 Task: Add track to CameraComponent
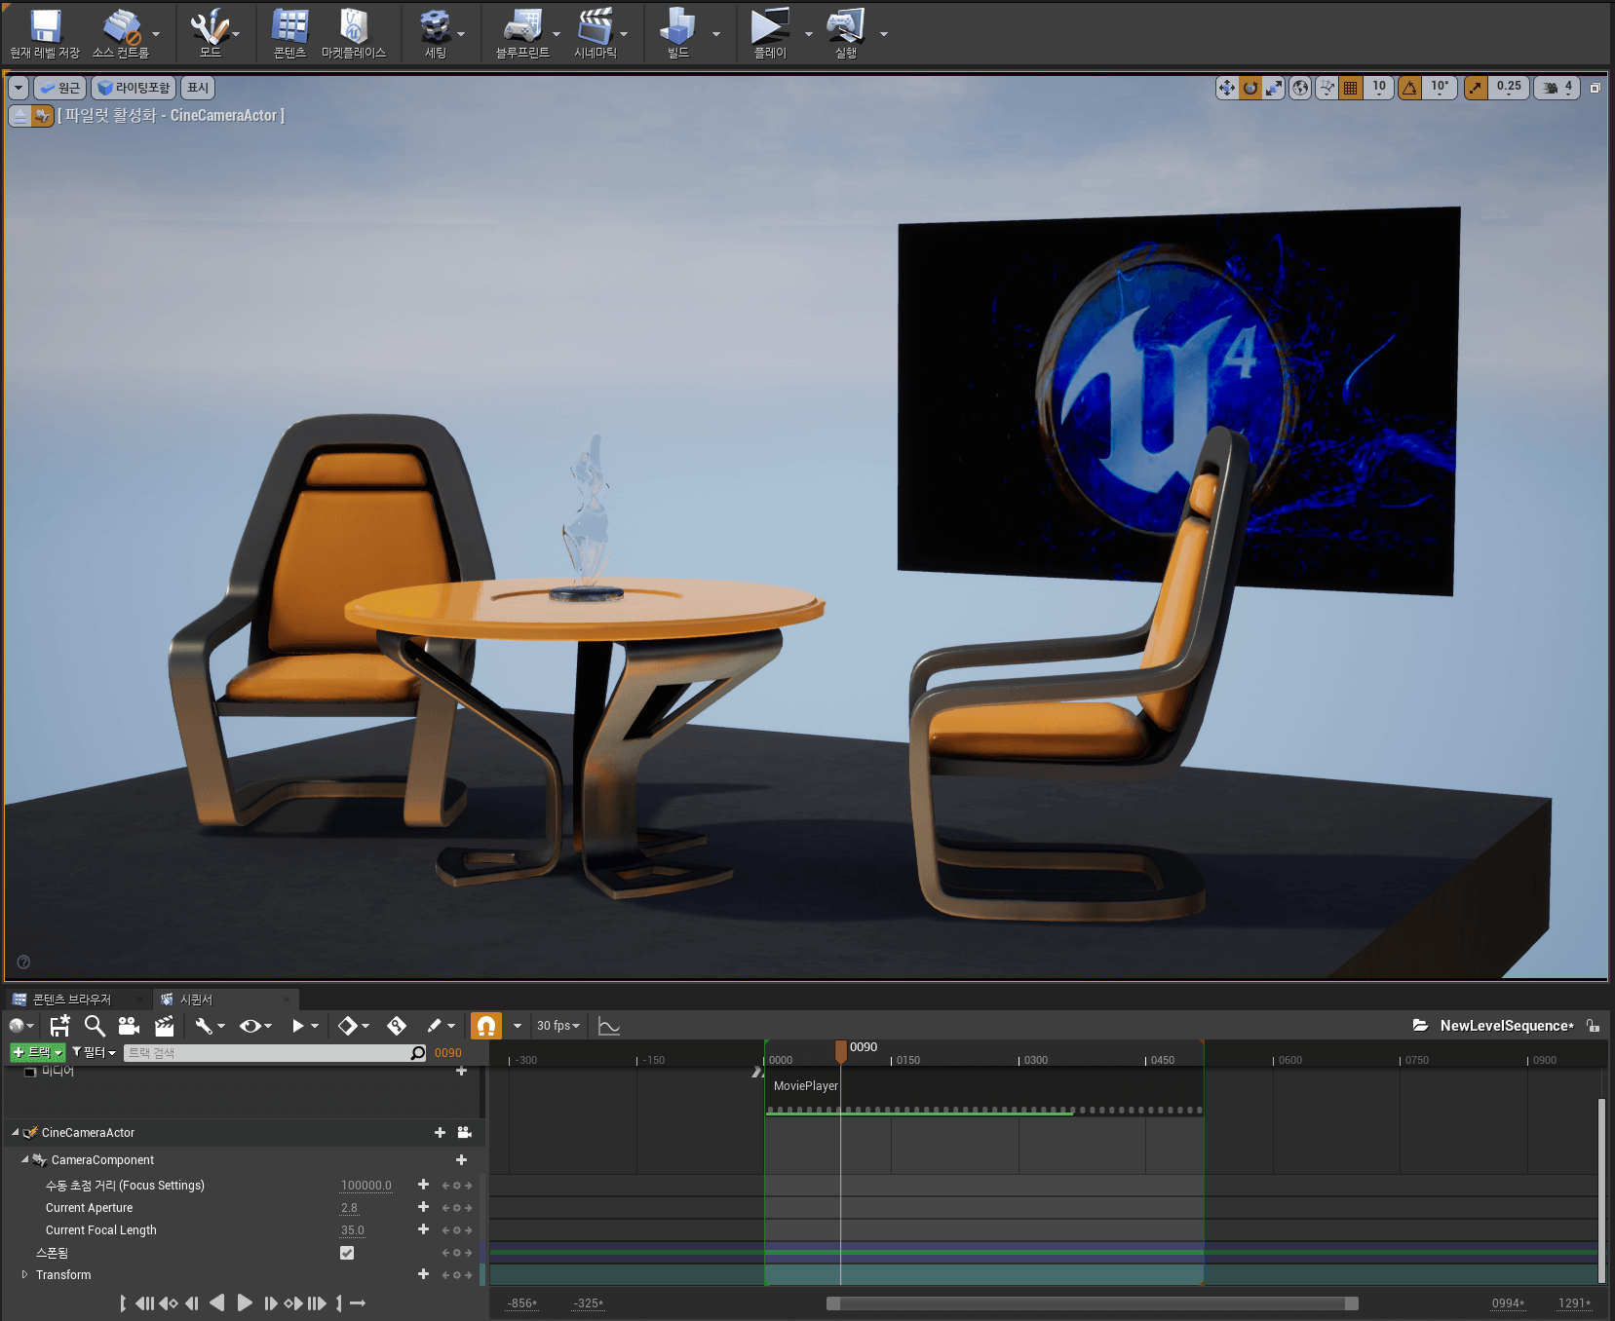(x=462, y=1159)
